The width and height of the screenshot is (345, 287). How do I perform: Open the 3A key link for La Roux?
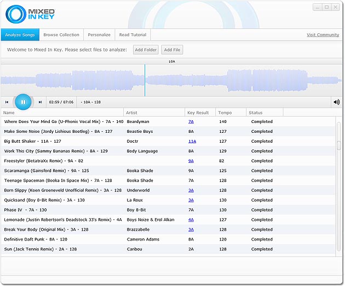click(x=191, y=200)
